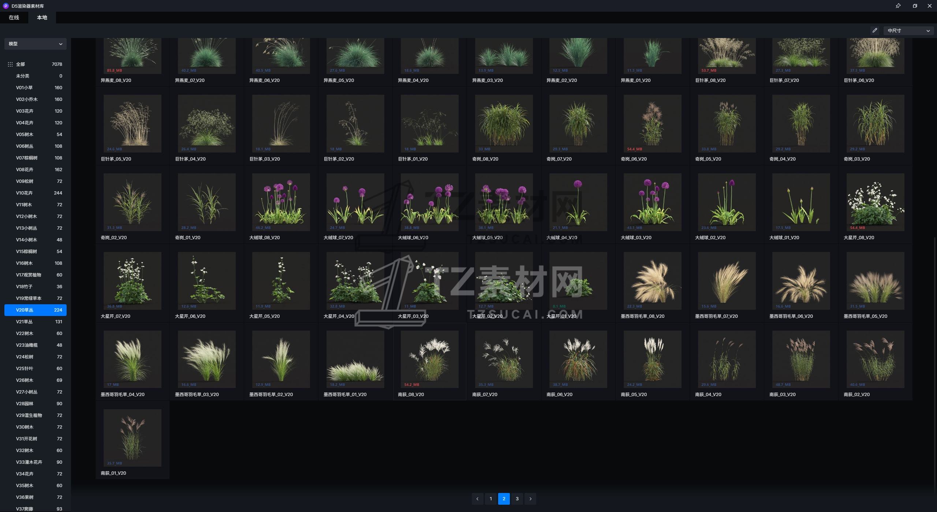
Task: Open the 模型 type dropdown
Action: point(36,44)
